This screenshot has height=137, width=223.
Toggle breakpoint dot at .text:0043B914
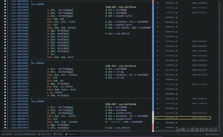5,119
